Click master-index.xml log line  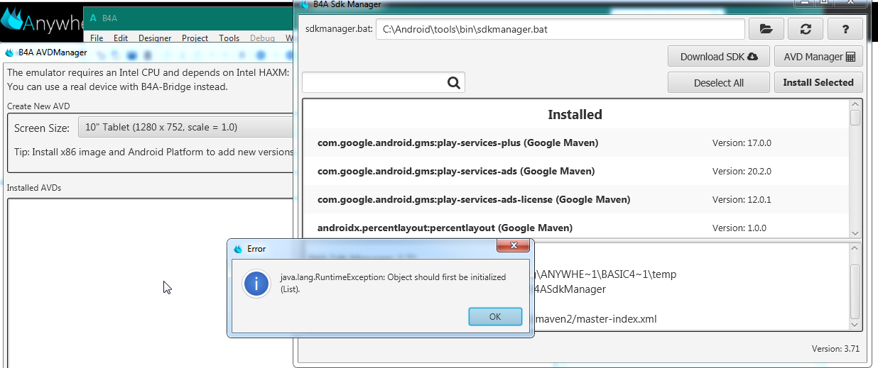click(595, 319)
